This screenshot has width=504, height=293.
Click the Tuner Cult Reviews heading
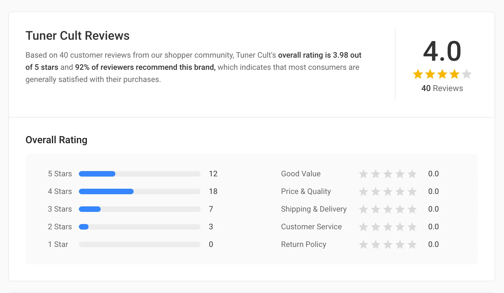77,36
